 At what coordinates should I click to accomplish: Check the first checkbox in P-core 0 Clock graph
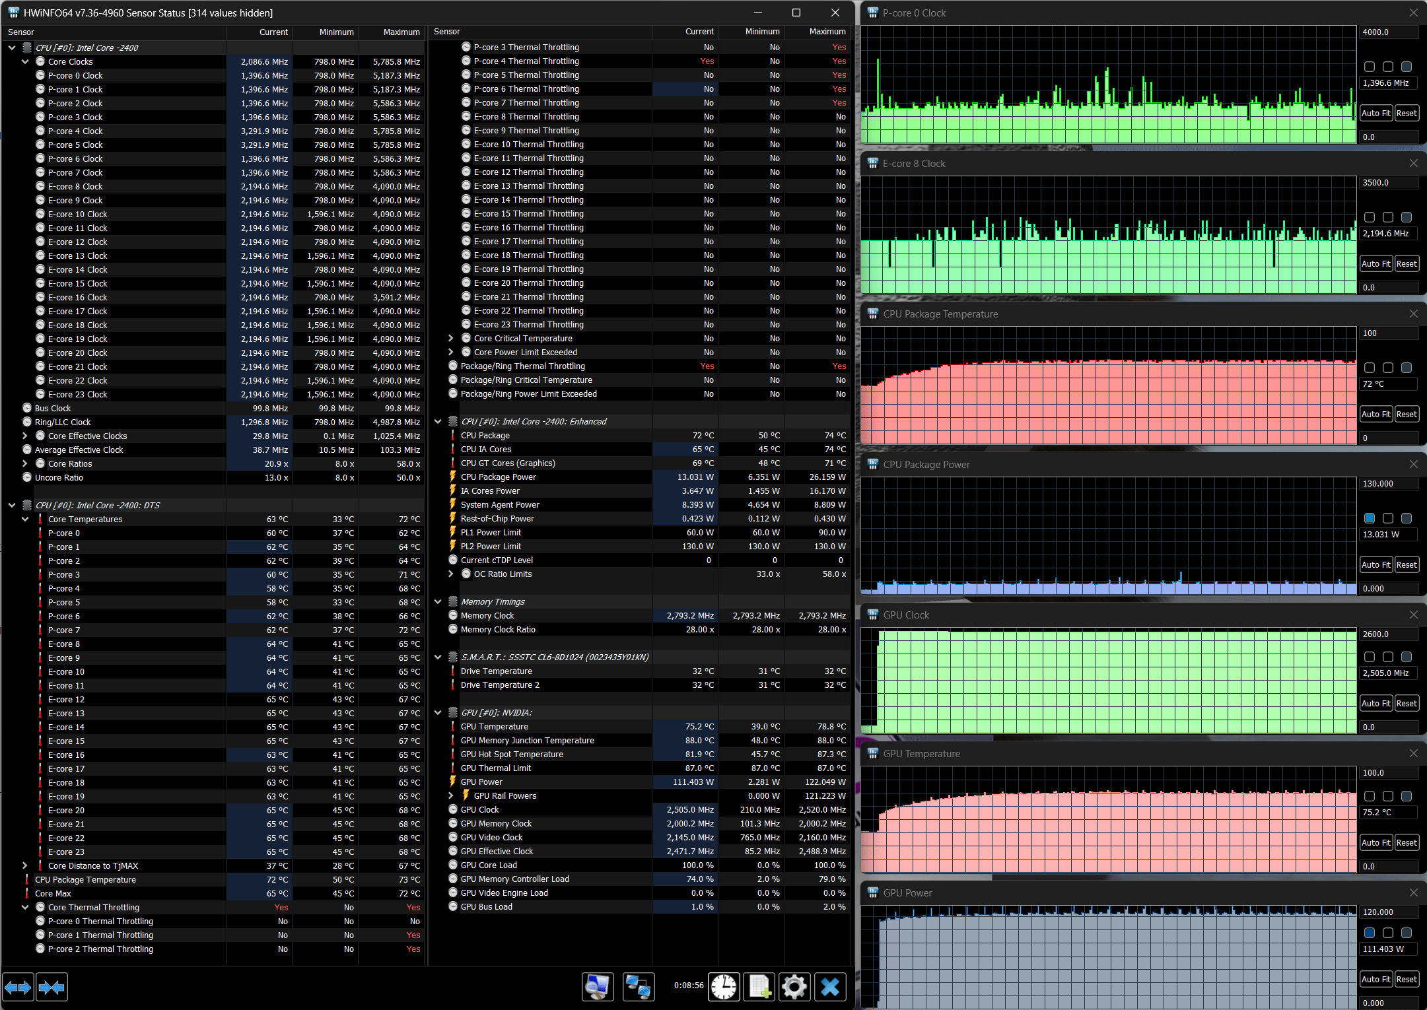point(1369,67)
